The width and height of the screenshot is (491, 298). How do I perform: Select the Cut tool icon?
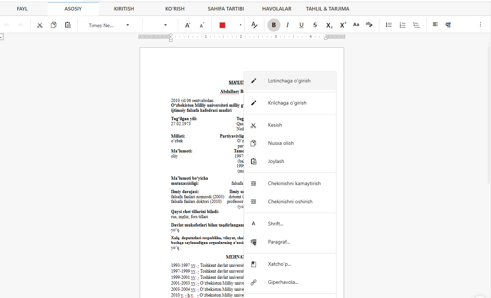(x=40, y=25)
